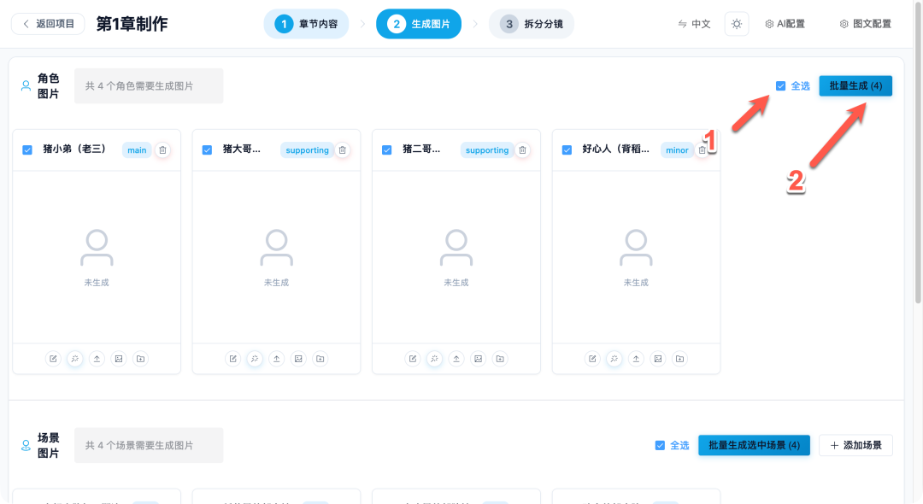Click the 批量生成 (4) button
The height and width of the screenshot is (504, 923).
click(x=855, y=85)
